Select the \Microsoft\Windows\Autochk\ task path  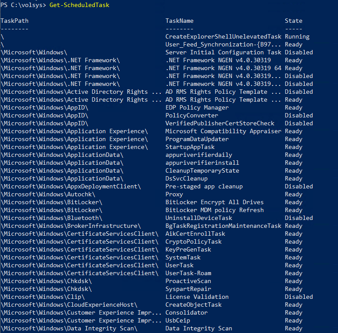[44, 194]
